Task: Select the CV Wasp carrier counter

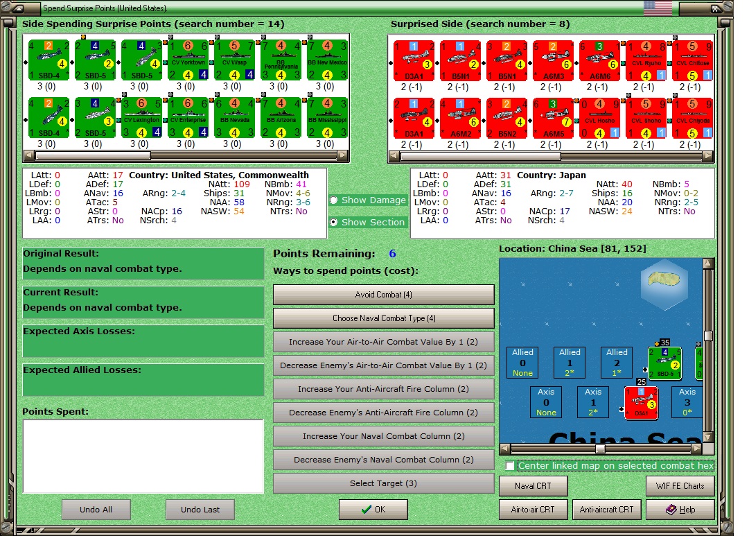Action: click(235, 60)
